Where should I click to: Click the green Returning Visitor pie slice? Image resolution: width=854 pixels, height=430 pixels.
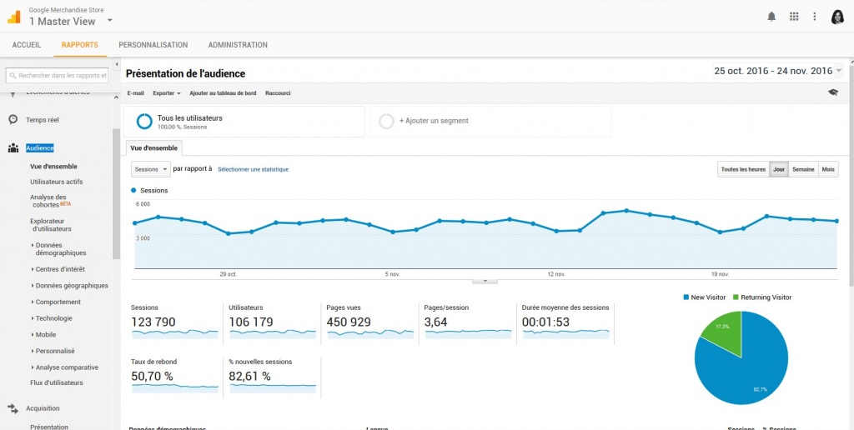click(x=725, y=330)
